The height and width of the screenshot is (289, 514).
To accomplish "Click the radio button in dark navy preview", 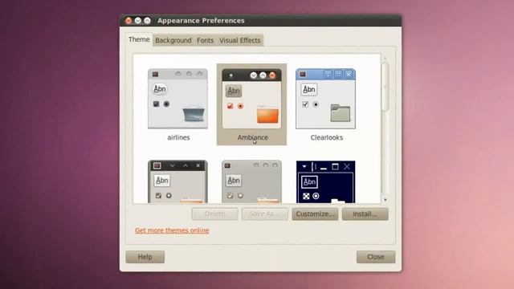I will pos(316,196).
